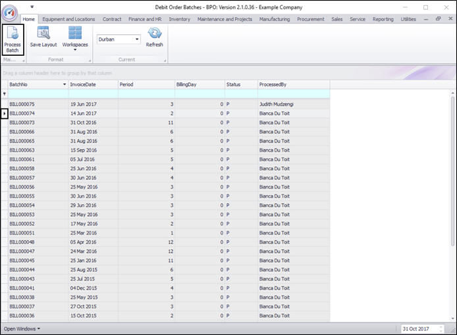
Task: Click the Refresh icon
Action: tap(154, 34)
